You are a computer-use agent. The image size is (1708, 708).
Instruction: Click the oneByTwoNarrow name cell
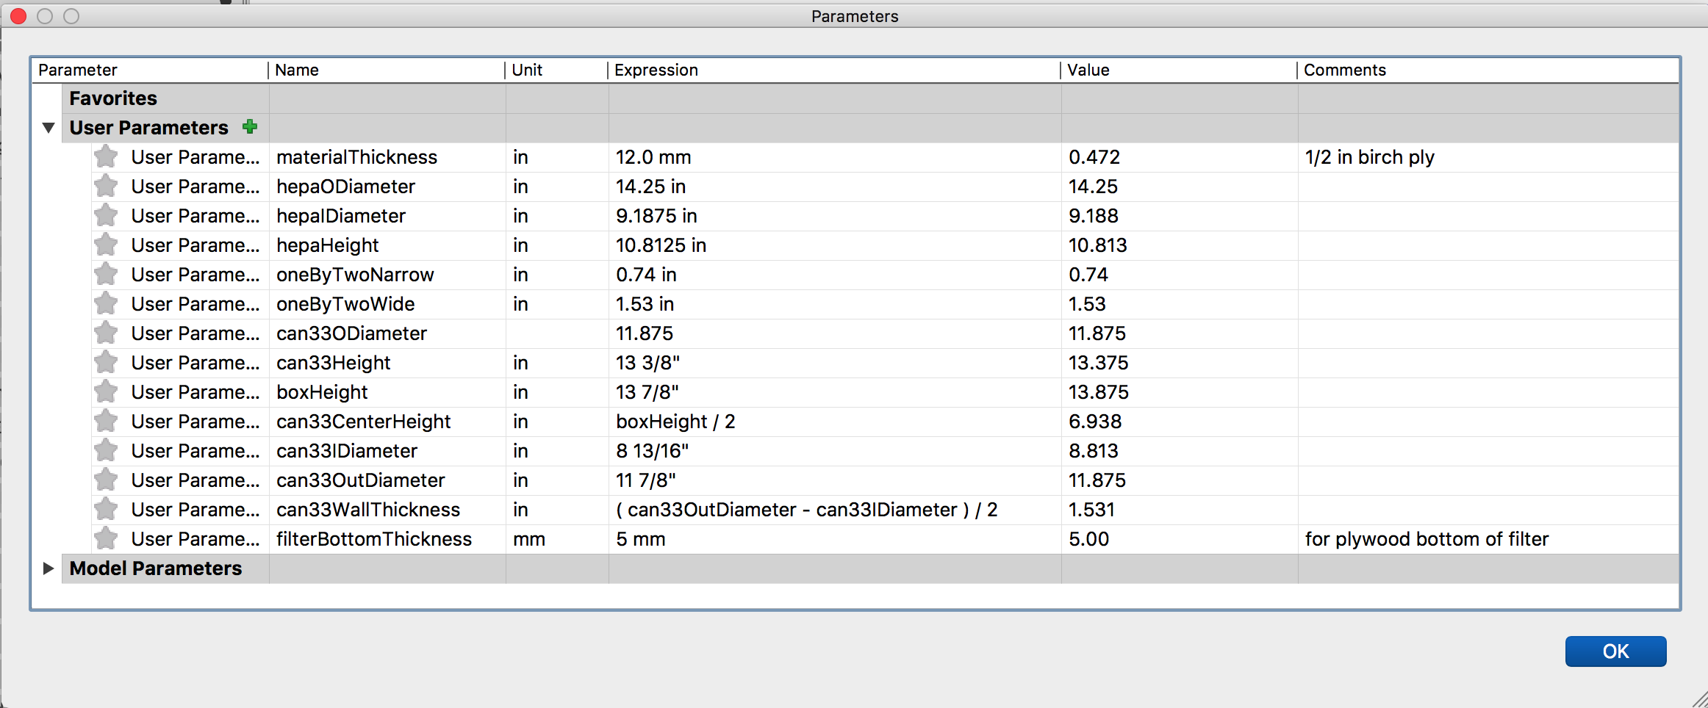(x=387, y=275)
